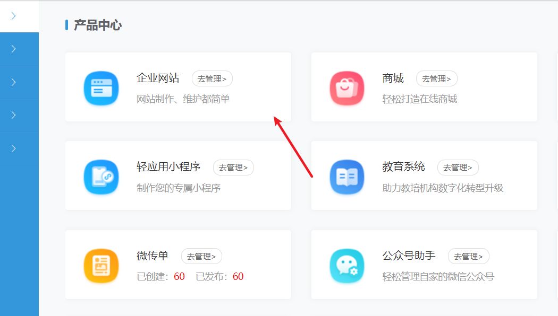The width and height of the screenshot is (558, 316).
Task: Click the 助力教培机构数字化转型升级 description
Action: (443, 188)
